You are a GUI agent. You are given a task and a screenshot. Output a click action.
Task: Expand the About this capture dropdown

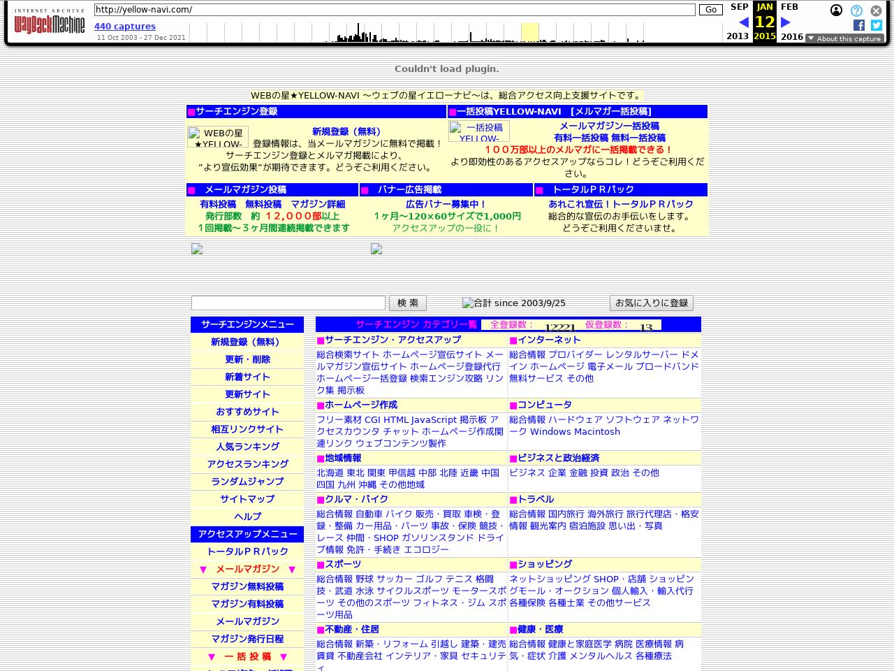pyautogui.click(x=844, y=38)
